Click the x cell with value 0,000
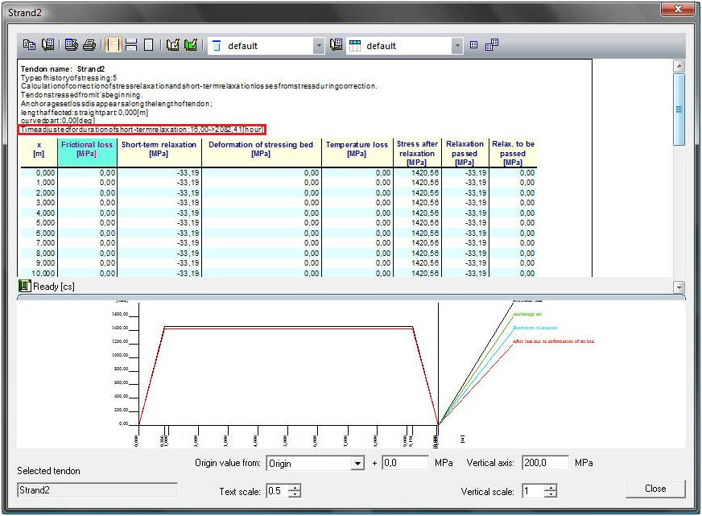 [x=39, y=173]
